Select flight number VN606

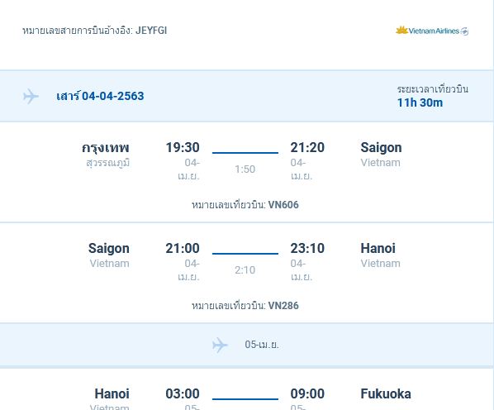283,205
